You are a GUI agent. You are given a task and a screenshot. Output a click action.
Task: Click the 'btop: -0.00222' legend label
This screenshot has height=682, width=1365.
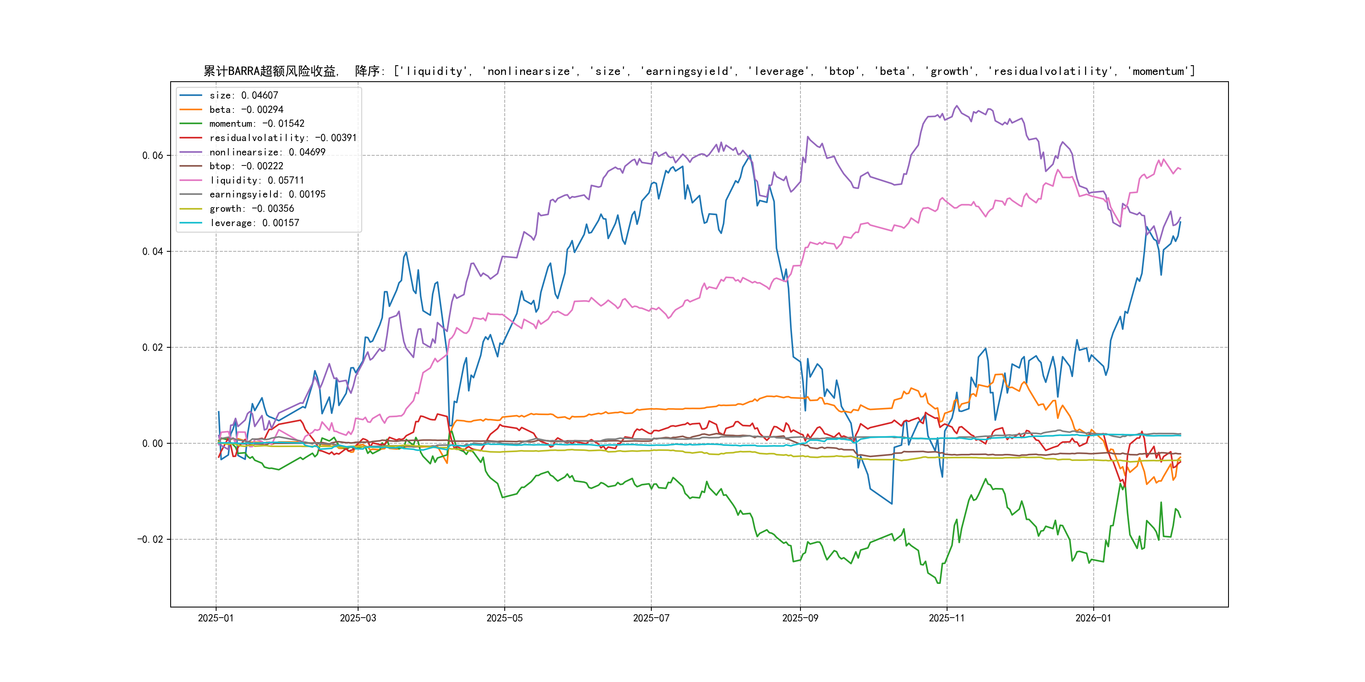[x=246, y=166]
